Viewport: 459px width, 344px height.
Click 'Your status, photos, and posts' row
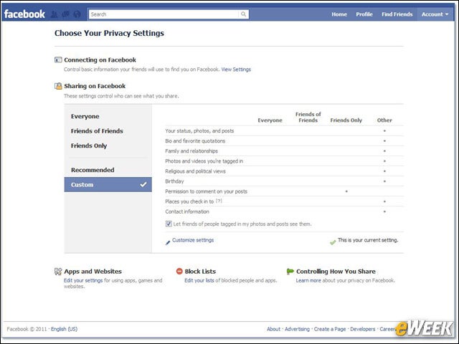coord(284,131)
